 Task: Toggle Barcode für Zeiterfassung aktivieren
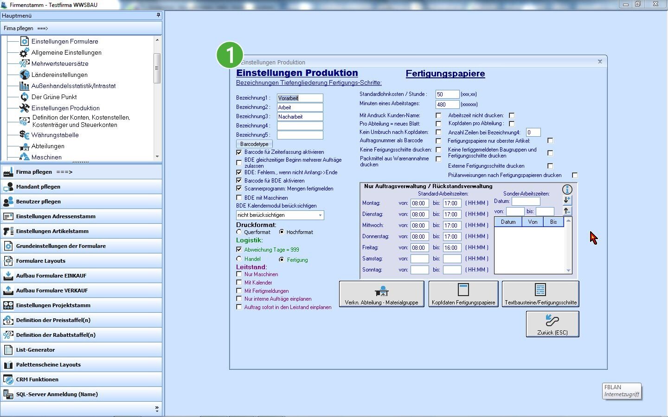239,152
